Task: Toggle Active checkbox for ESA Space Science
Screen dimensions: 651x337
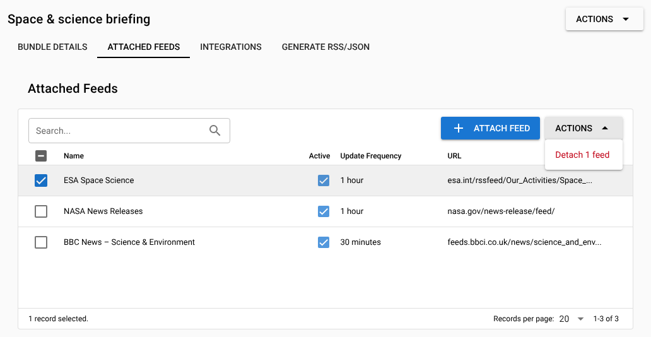Action: click(324, 180)
